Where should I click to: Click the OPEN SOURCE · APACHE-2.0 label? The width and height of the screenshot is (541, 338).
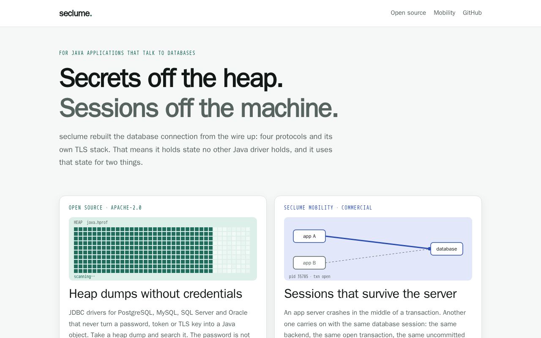[105, 207]
